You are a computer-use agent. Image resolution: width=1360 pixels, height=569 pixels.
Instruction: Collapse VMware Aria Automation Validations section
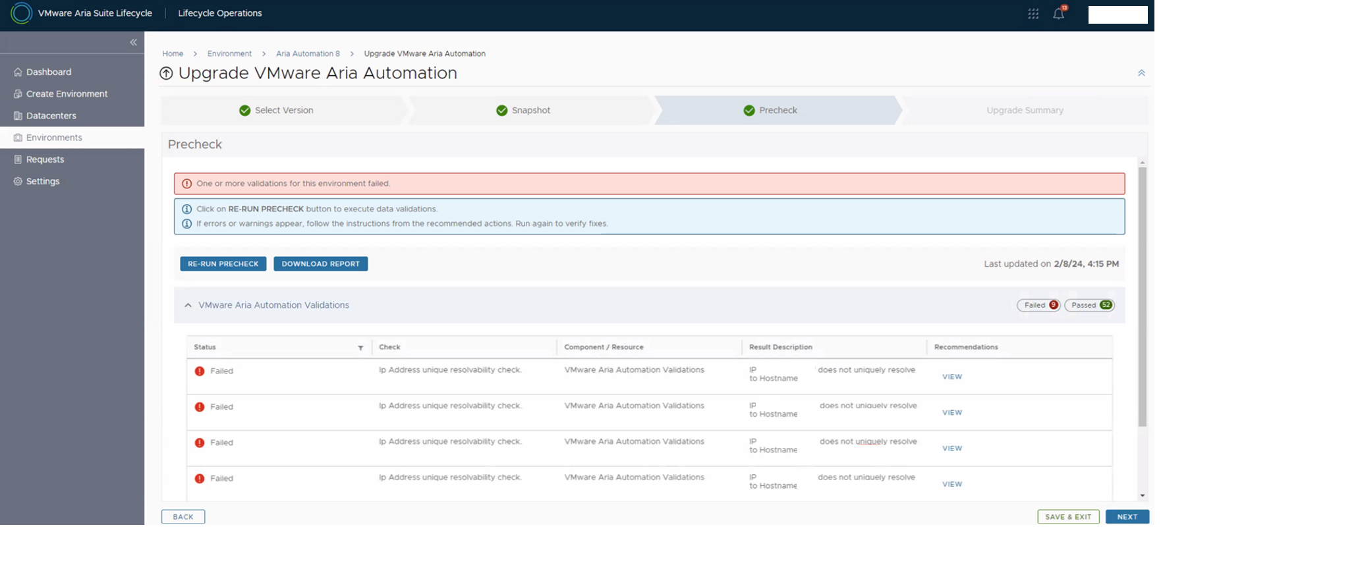(188, 305)
